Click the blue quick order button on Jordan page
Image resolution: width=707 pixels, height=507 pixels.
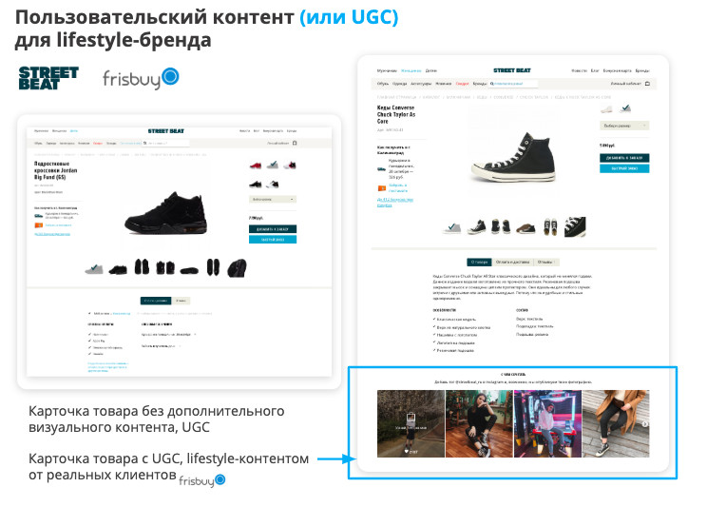click(x=273, y=240)
